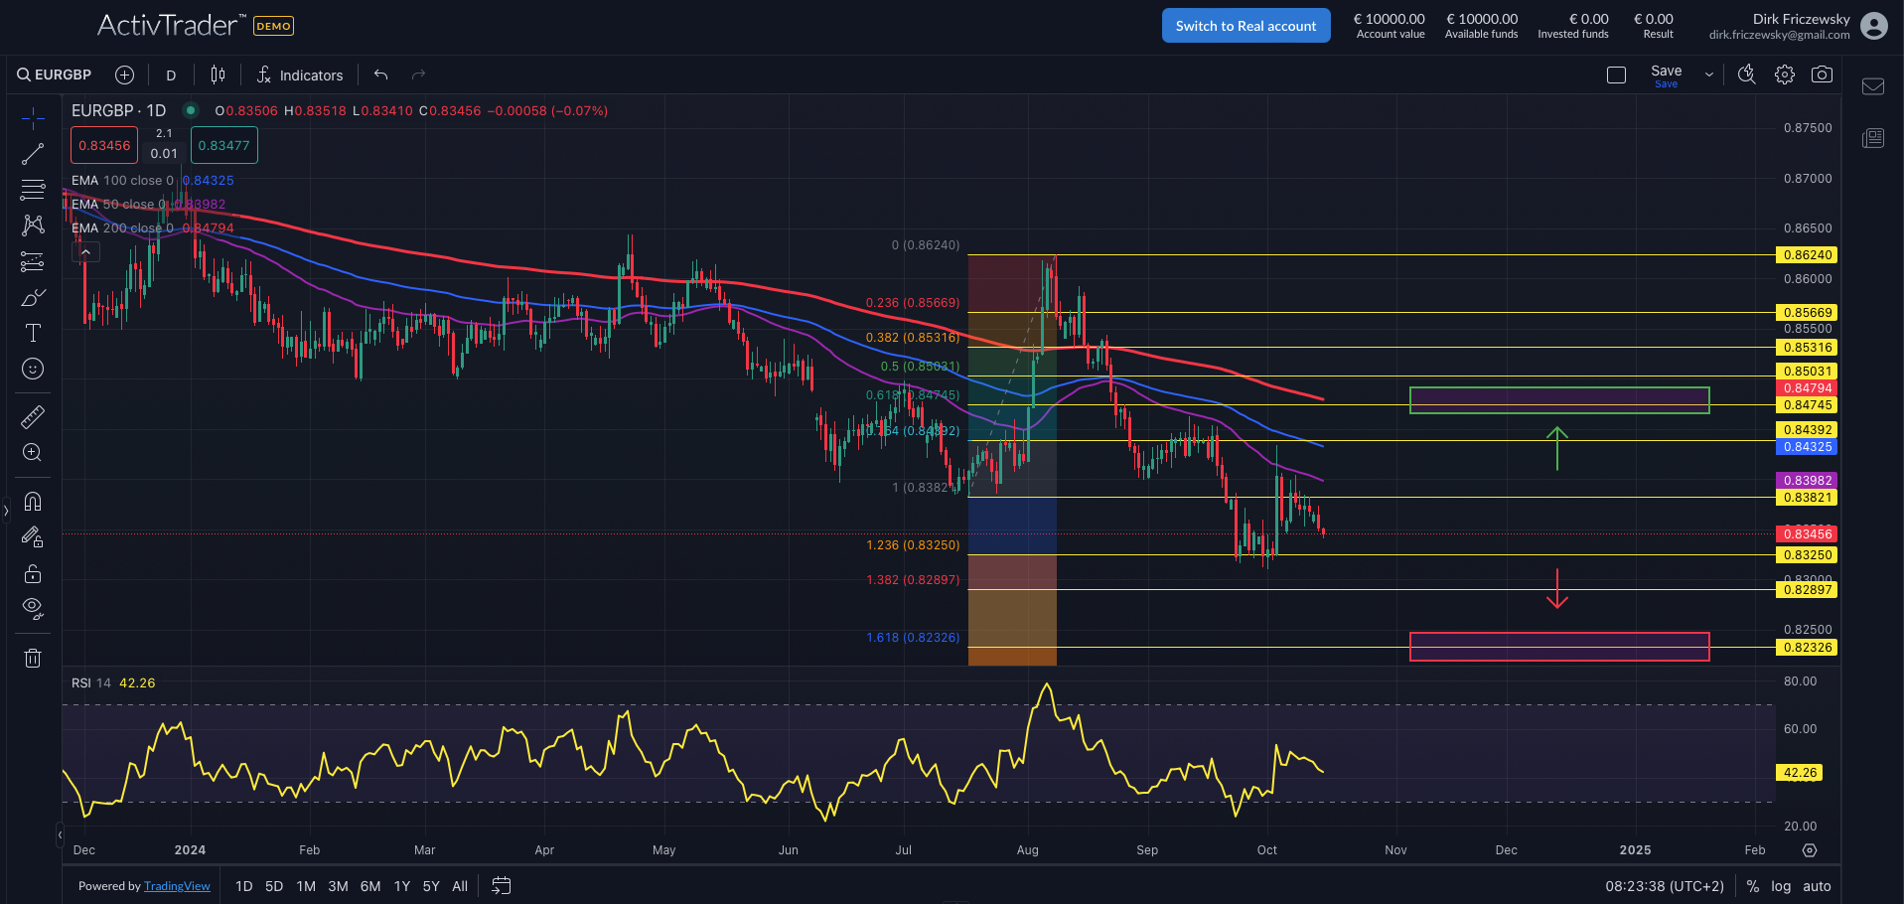Take a chart snapshot with the camera icon
The width and height of the screenshot is (1904, 904).
(x=1823, y=74)
